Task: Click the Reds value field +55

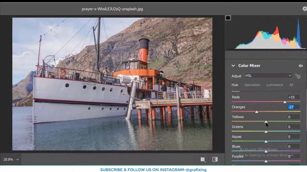Action: pos(293,97)
